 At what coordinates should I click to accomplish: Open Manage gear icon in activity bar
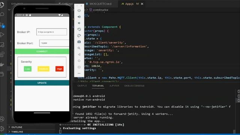2,129
